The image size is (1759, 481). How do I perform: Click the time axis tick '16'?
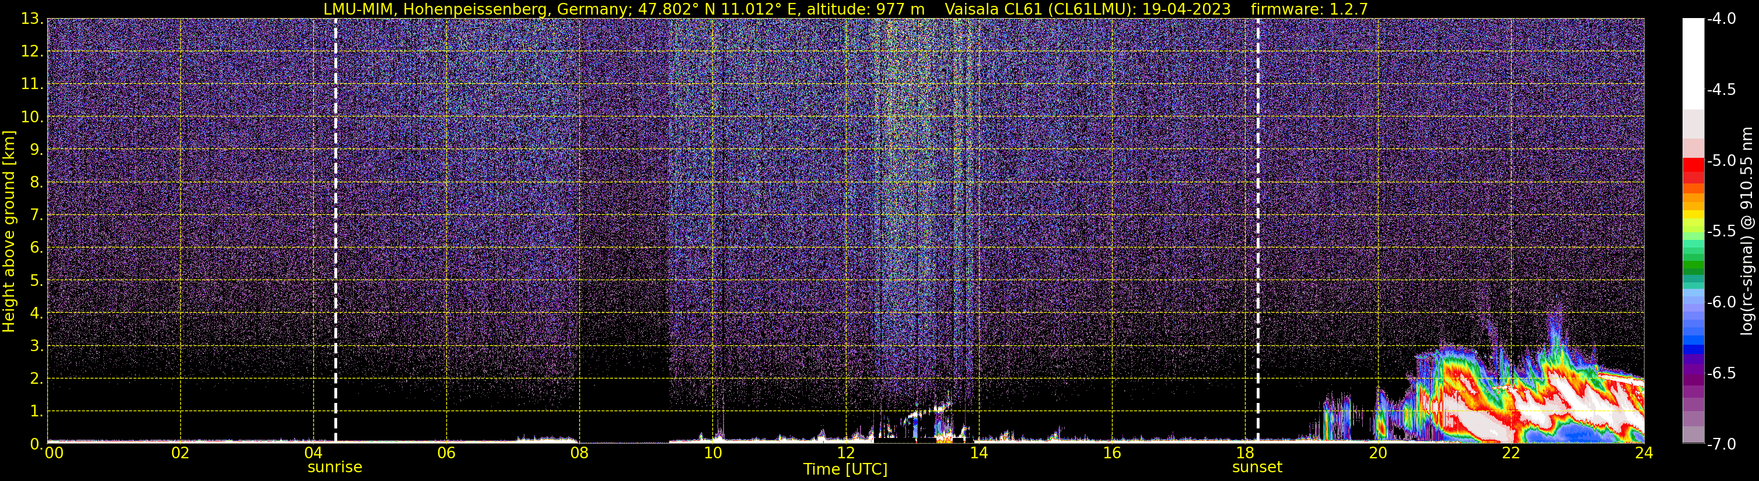(1111, 453)
